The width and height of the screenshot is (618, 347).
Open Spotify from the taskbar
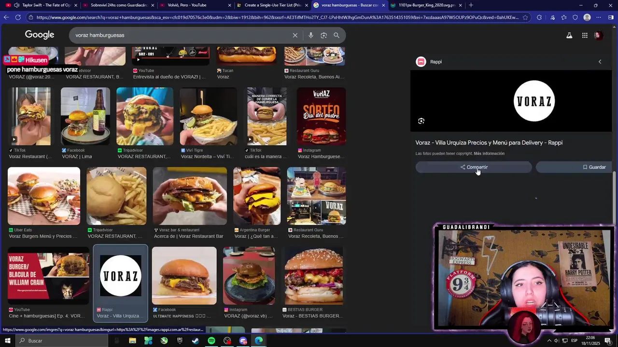point(211,341)
